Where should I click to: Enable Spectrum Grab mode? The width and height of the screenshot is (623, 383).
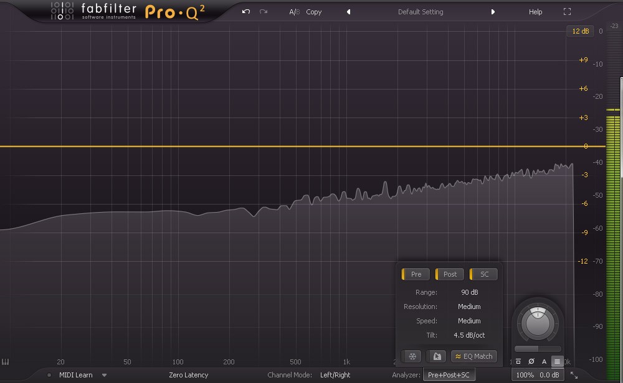pos(437,356)
